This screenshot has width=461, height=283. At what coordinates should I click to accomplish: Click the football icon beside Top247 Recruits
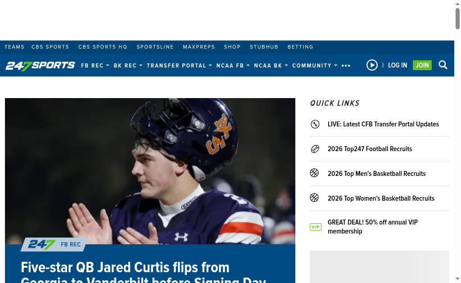(x=315, y=149)
